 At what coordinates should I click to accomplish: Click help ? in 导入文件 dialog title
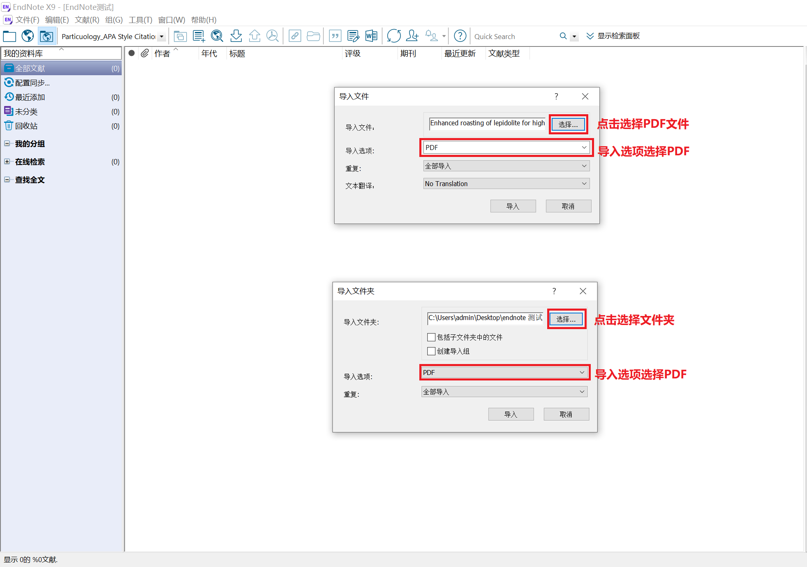click(x=556, y=96)
